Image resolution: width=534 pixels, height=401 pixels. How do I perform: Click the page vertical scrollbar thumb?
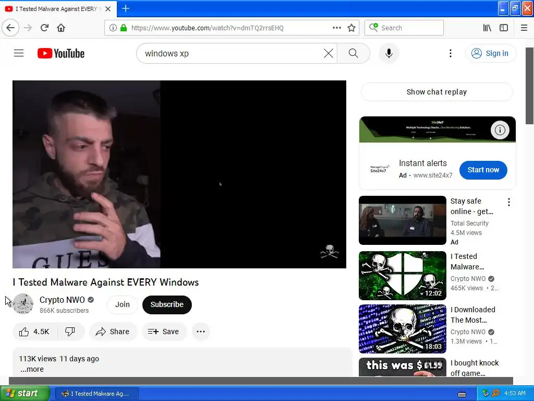tap(530, 86)
